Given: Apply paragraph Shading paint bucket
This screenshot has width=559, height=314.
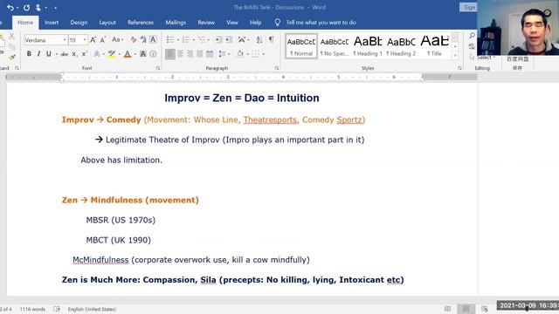Looking at the screenshot, I should tap(240, 54).
